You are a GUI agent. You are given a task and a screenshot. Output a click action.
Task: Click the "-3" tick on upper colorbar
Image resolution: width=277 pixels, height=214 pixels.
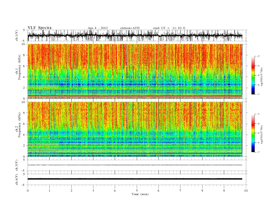click(x=258, y=56)
